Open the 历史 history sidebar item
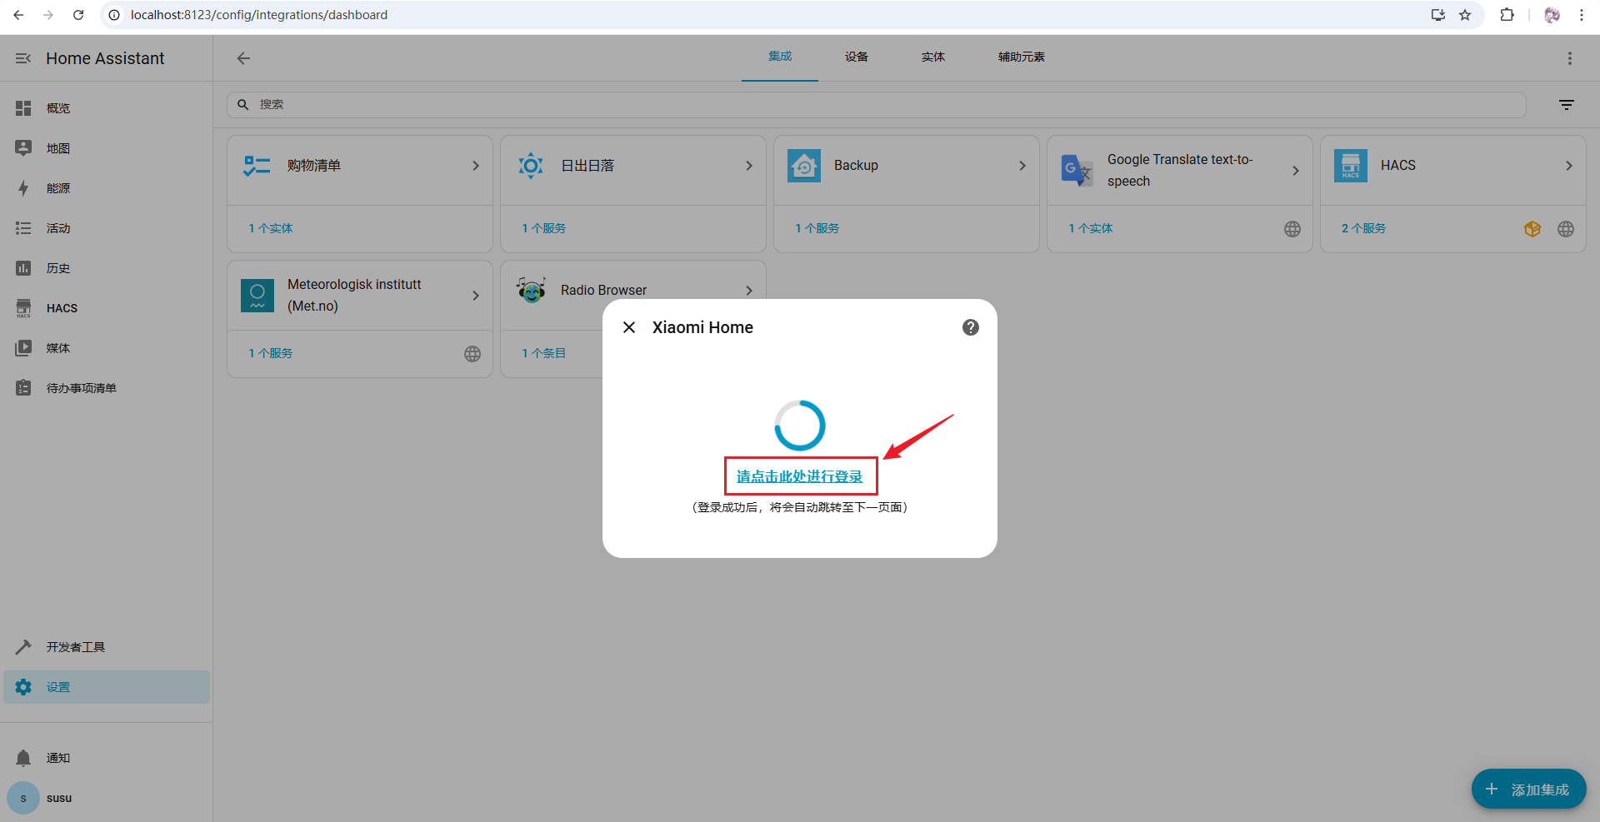This screenshot has width=1600, height=822. click(x=107, y=268)
